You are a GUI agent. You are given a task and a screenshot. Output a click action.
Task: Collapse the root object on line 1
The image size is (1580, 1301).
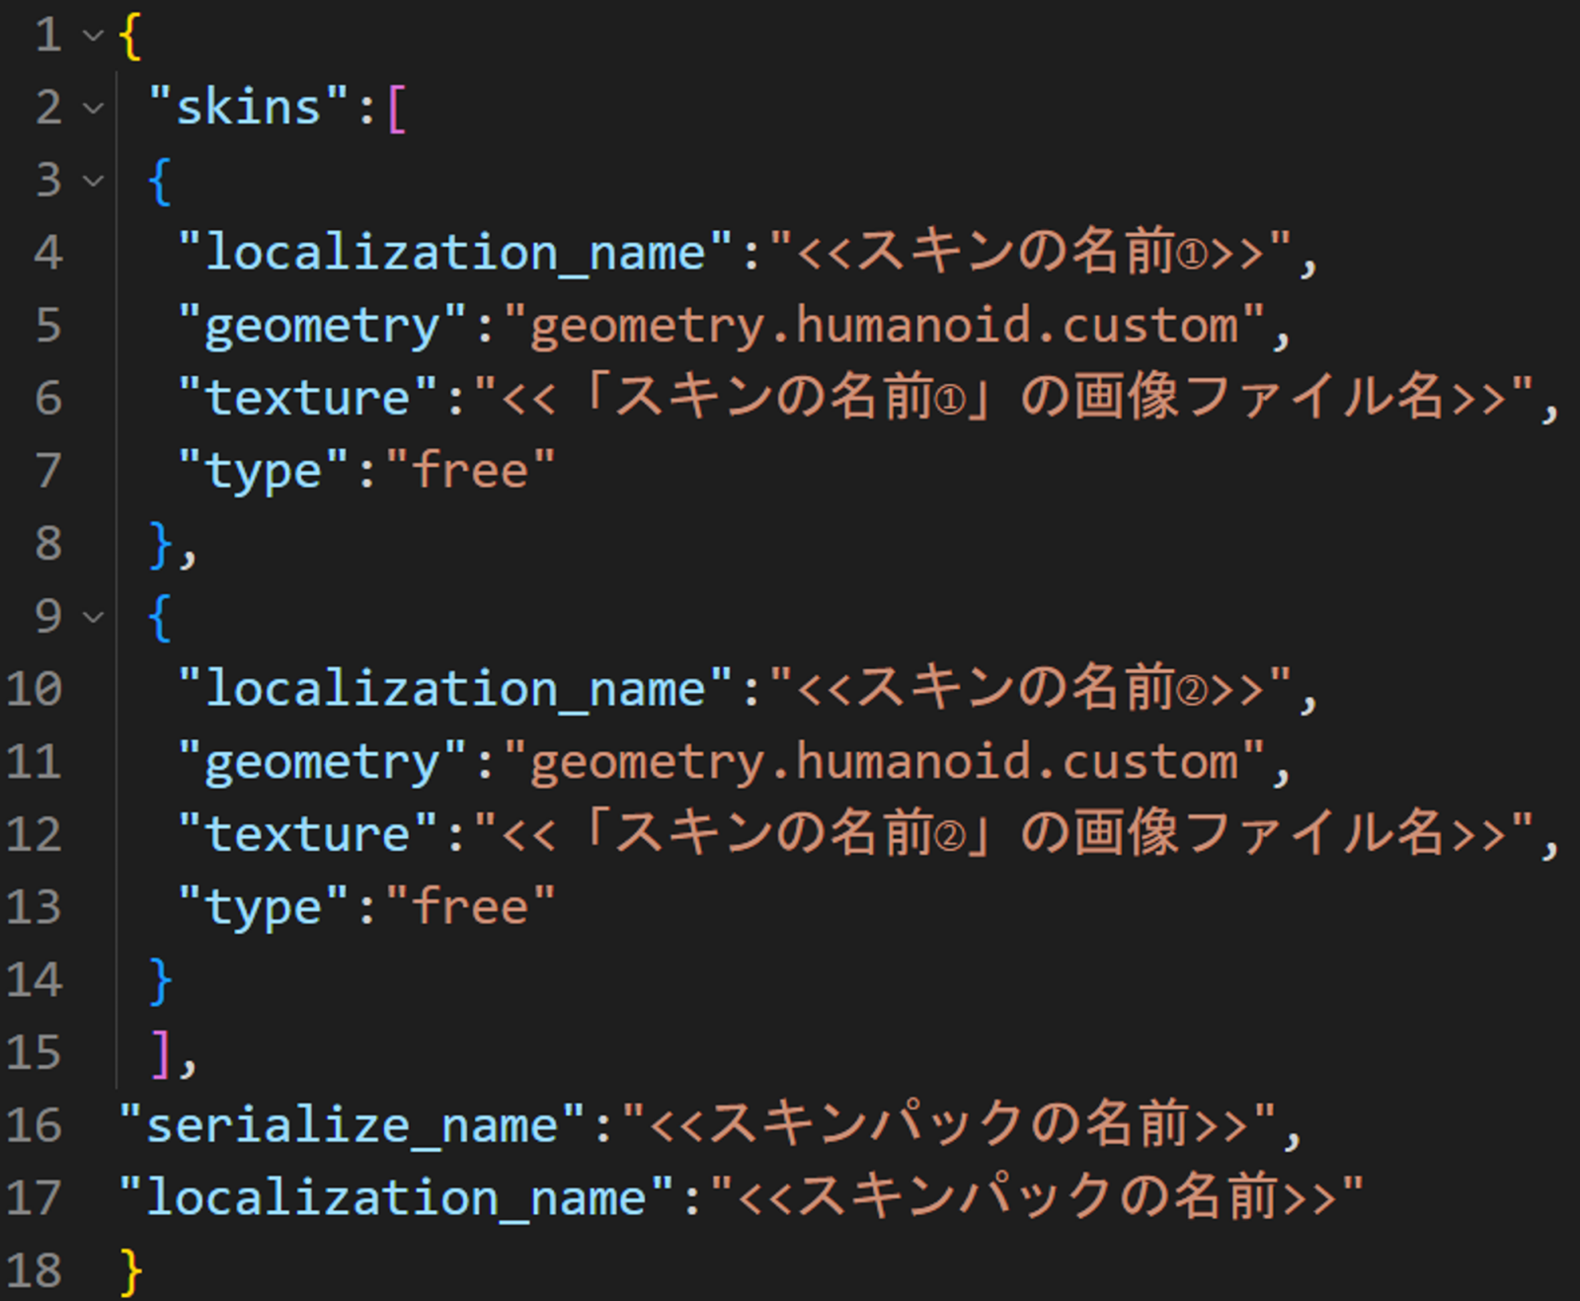point(93,36)
